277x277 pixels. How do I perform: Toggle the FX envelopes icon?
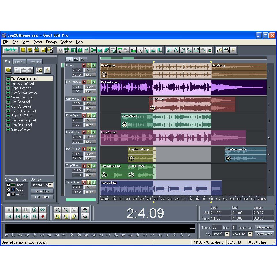point(189,50)
